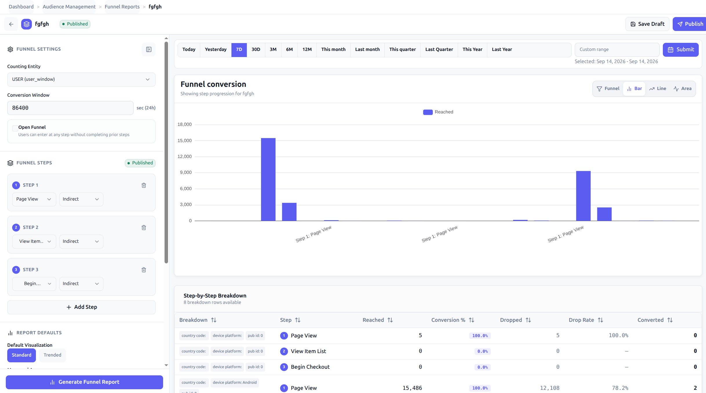Sort table by Converted column icon
706x393 pixels.
pos(670,320)
